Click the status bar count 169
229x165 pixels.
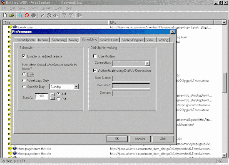220,161
